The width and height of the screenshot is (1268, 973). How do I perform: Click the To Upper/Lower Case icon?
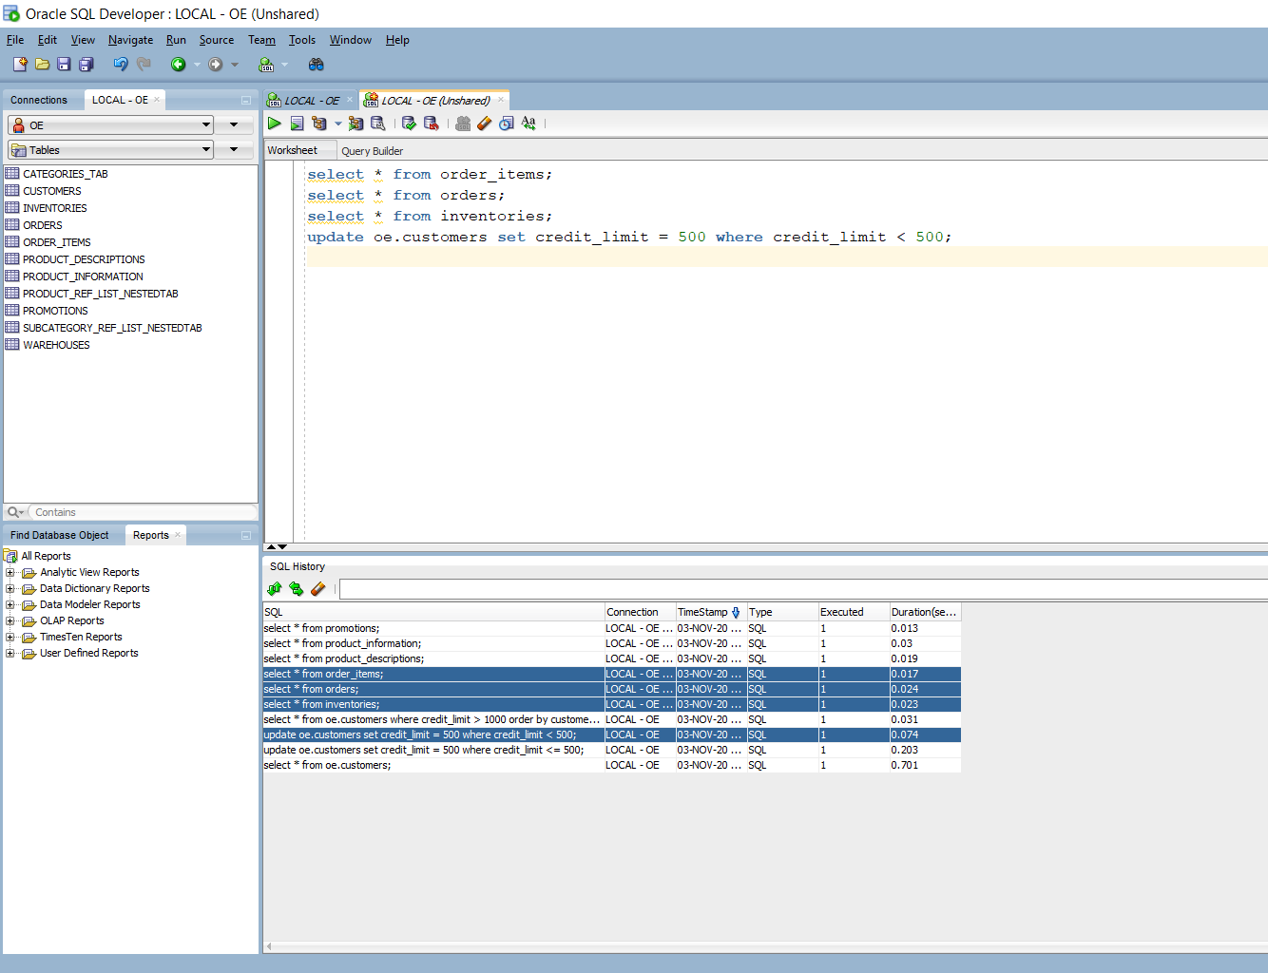click(528, 124)
